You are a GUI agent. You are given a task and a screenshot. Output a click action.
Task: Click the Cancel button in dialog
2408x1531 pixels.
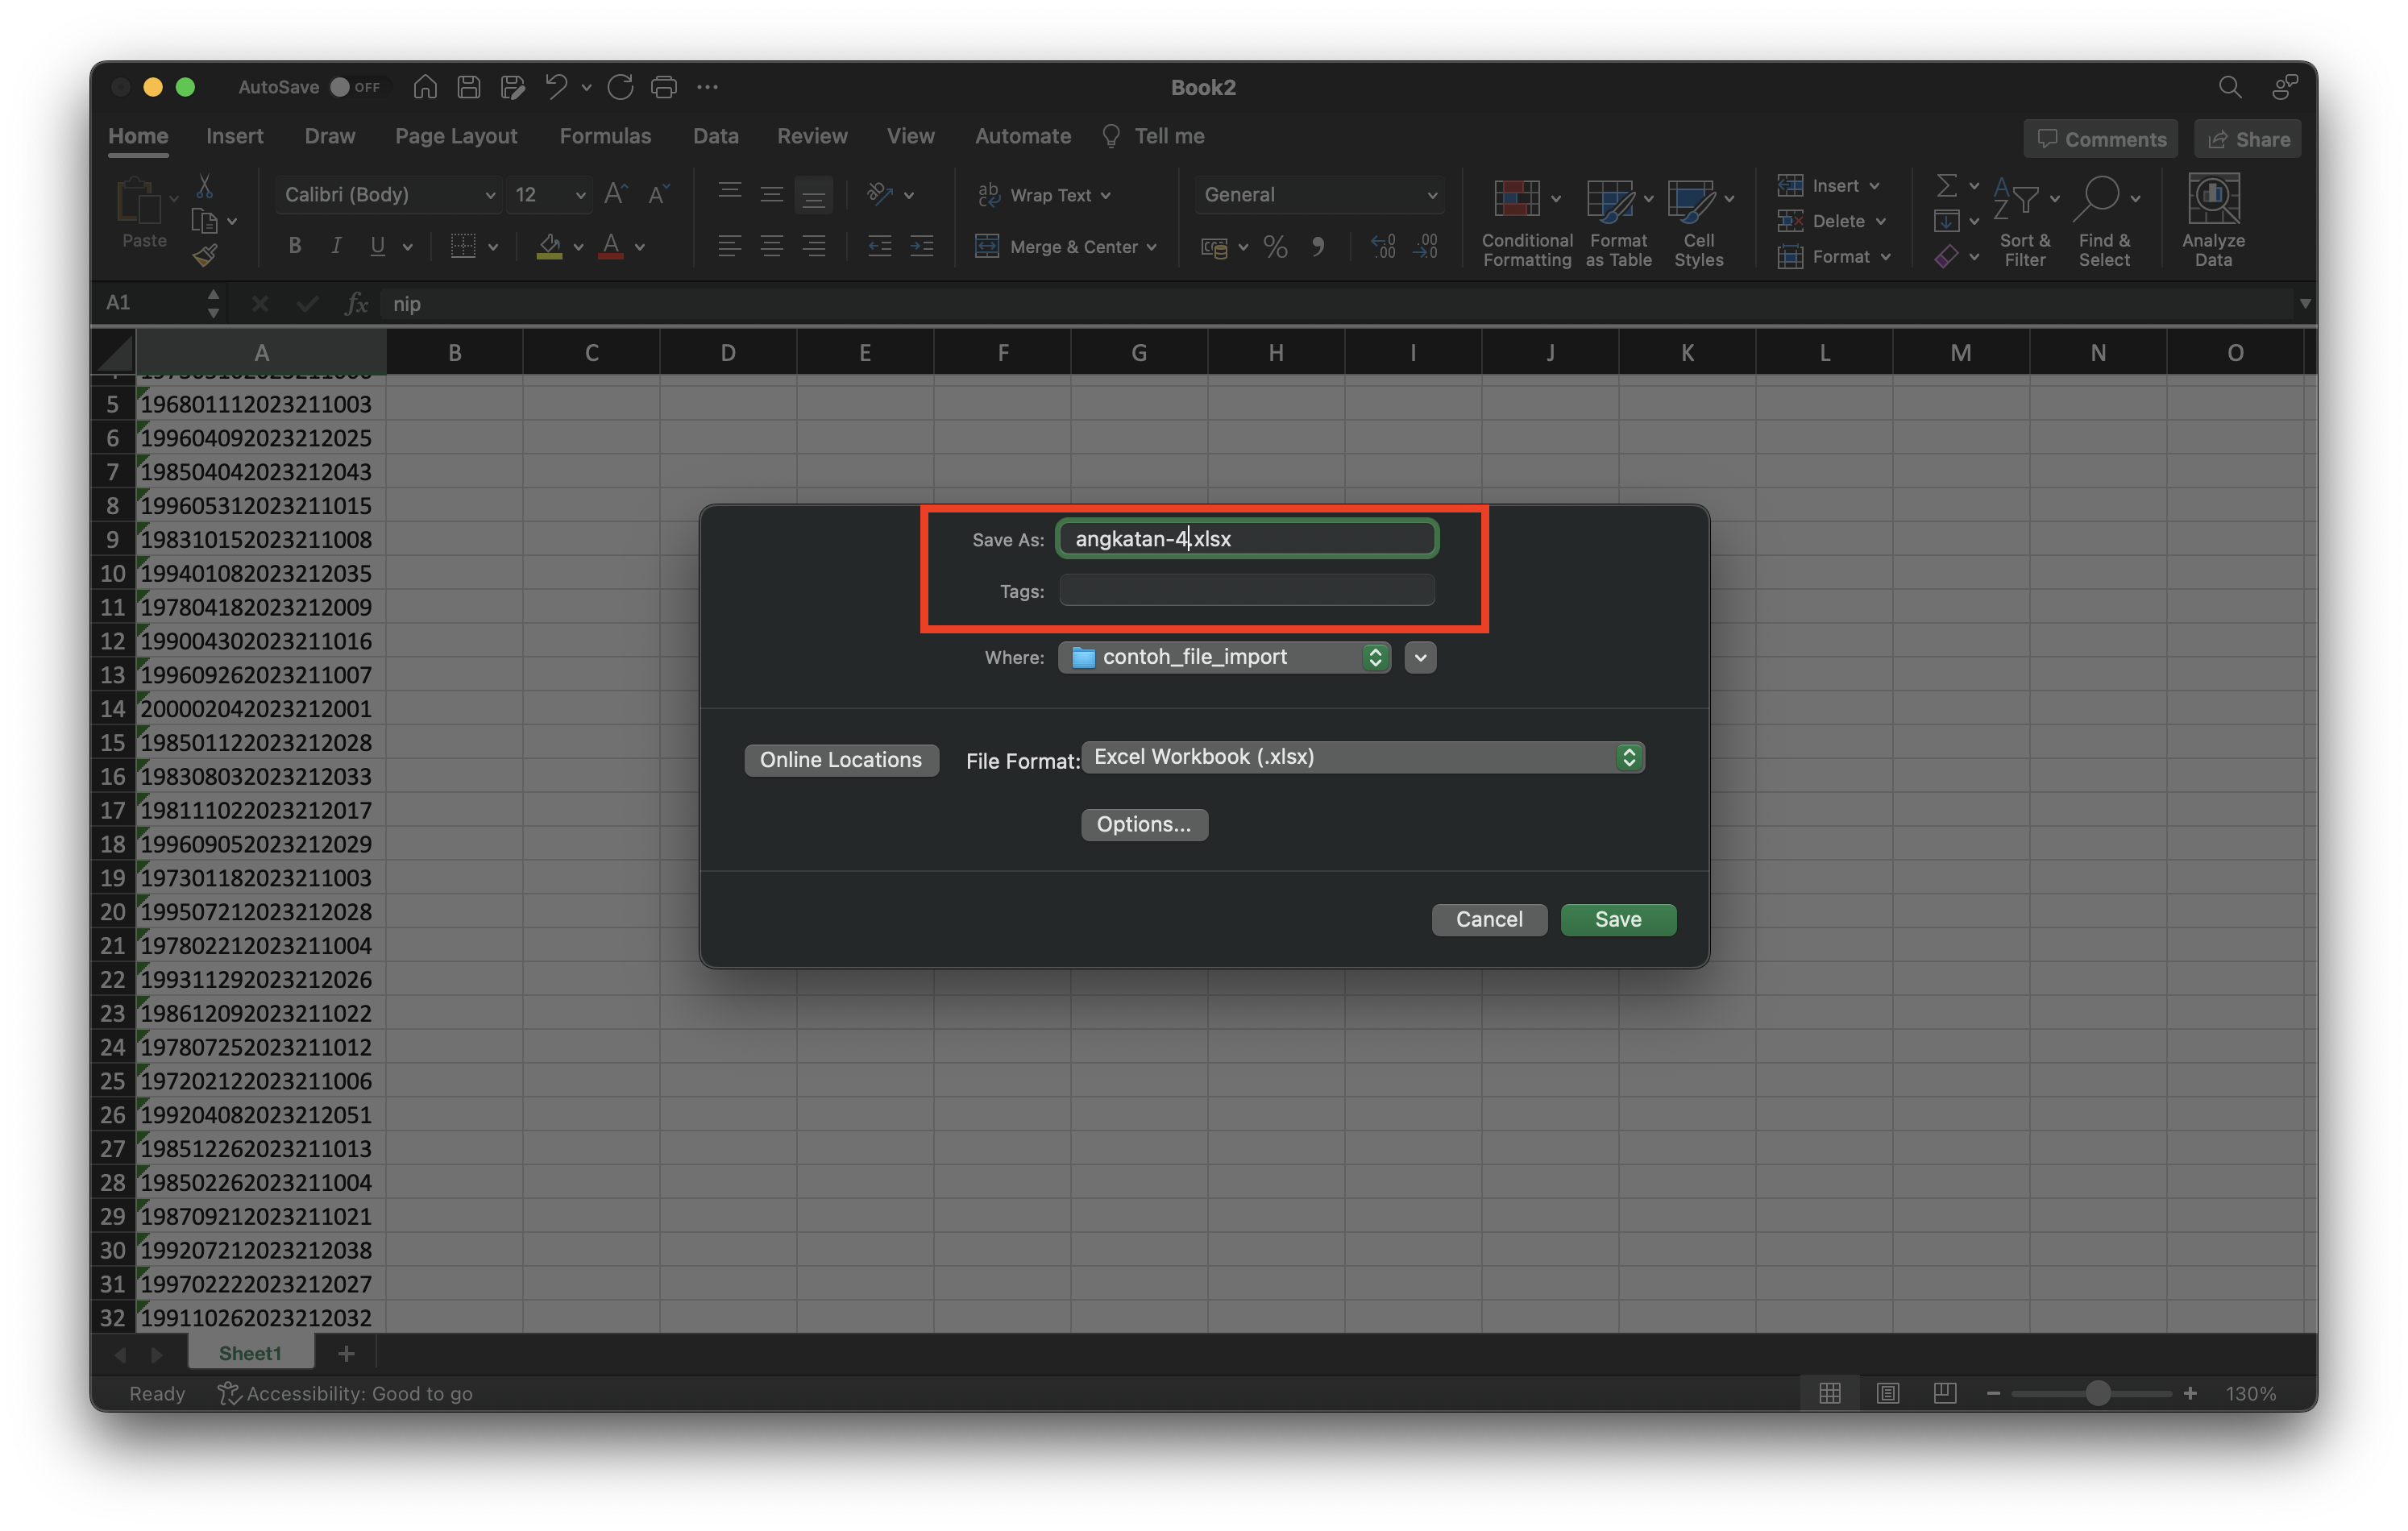pos(1489,919)
